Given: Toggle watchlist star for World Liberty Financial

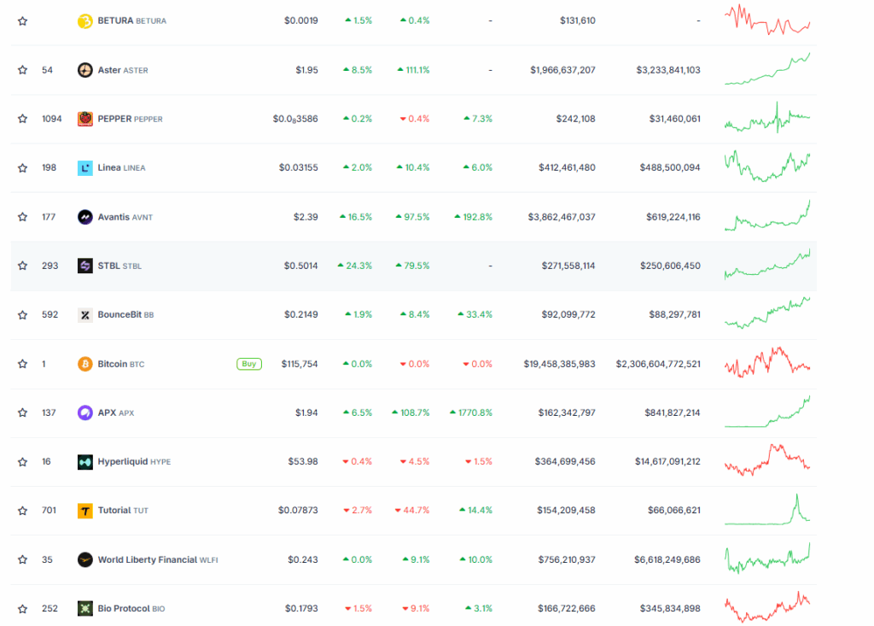Looking at the screenshot, I should (x=22, y=560).
